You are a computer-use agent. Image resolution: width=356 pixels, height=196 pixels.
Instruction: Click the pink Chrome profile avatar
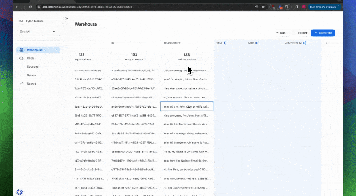[x=304, y=7]
